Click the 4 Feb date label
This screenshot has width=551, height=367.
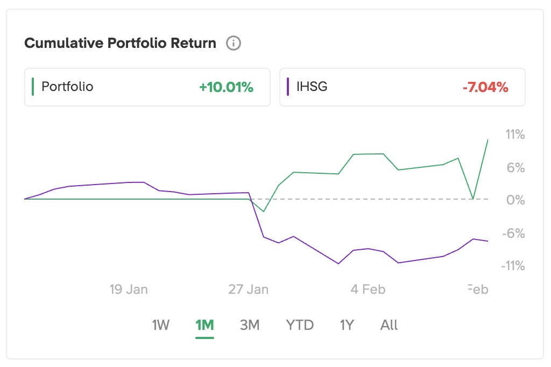click(x=368, y=290)
